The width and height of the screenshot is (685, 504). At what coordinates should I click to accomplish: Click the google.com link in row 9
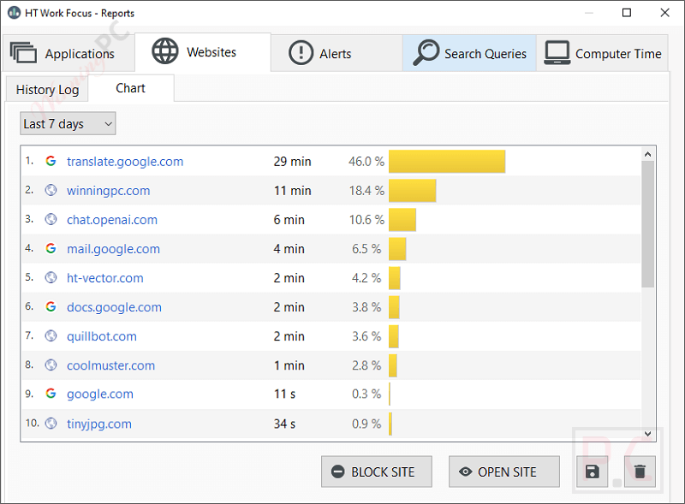coord(100,394)
